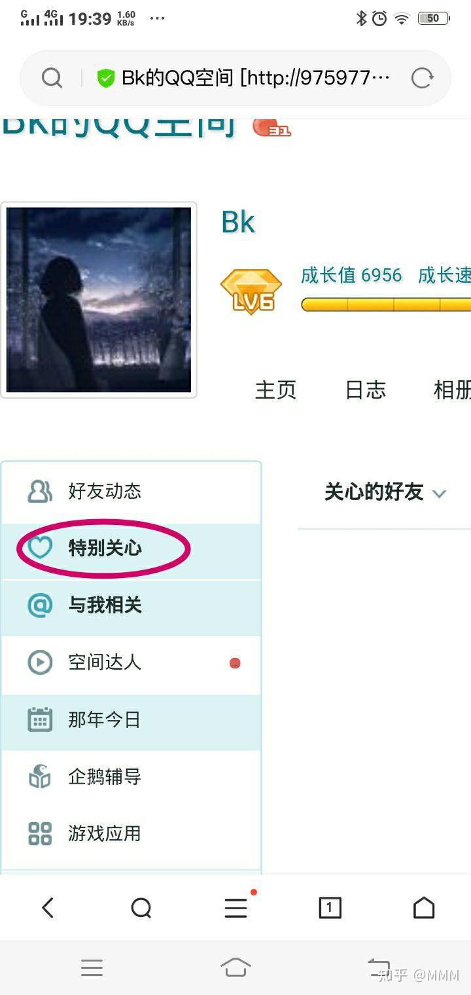The width and height of the screenshot is (471, 995).
Task: Switch to the 主页 tab
Action: tap(275, 390)
